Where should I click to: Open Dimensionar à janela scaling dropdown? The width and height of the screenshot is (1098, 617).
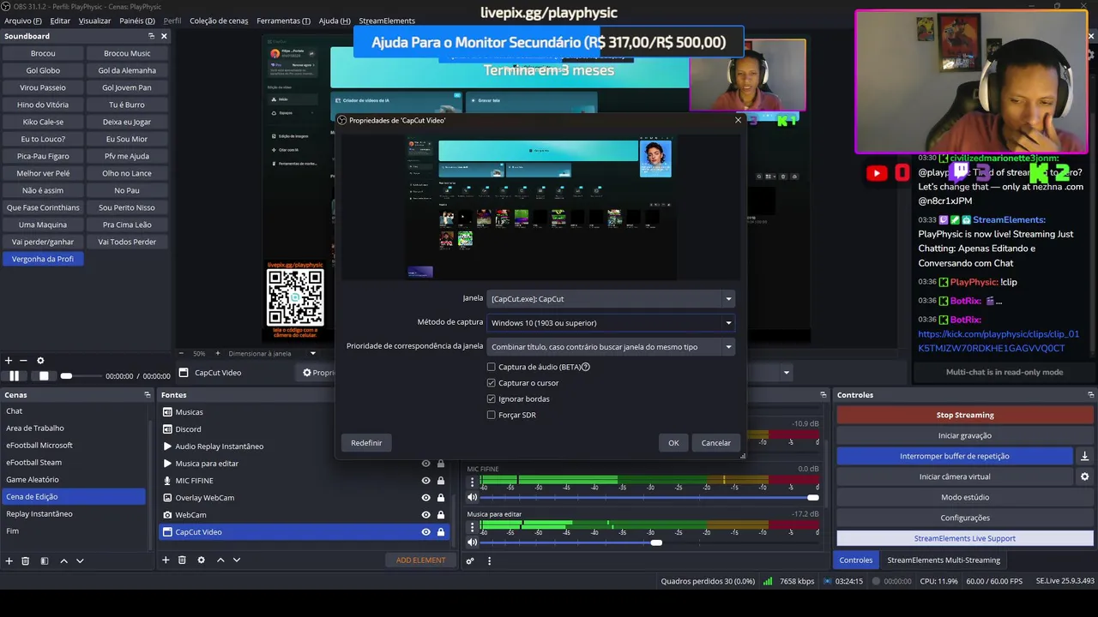click(x=273, y=353)
